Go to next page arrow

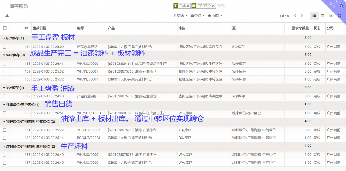[x=302, y=16]
